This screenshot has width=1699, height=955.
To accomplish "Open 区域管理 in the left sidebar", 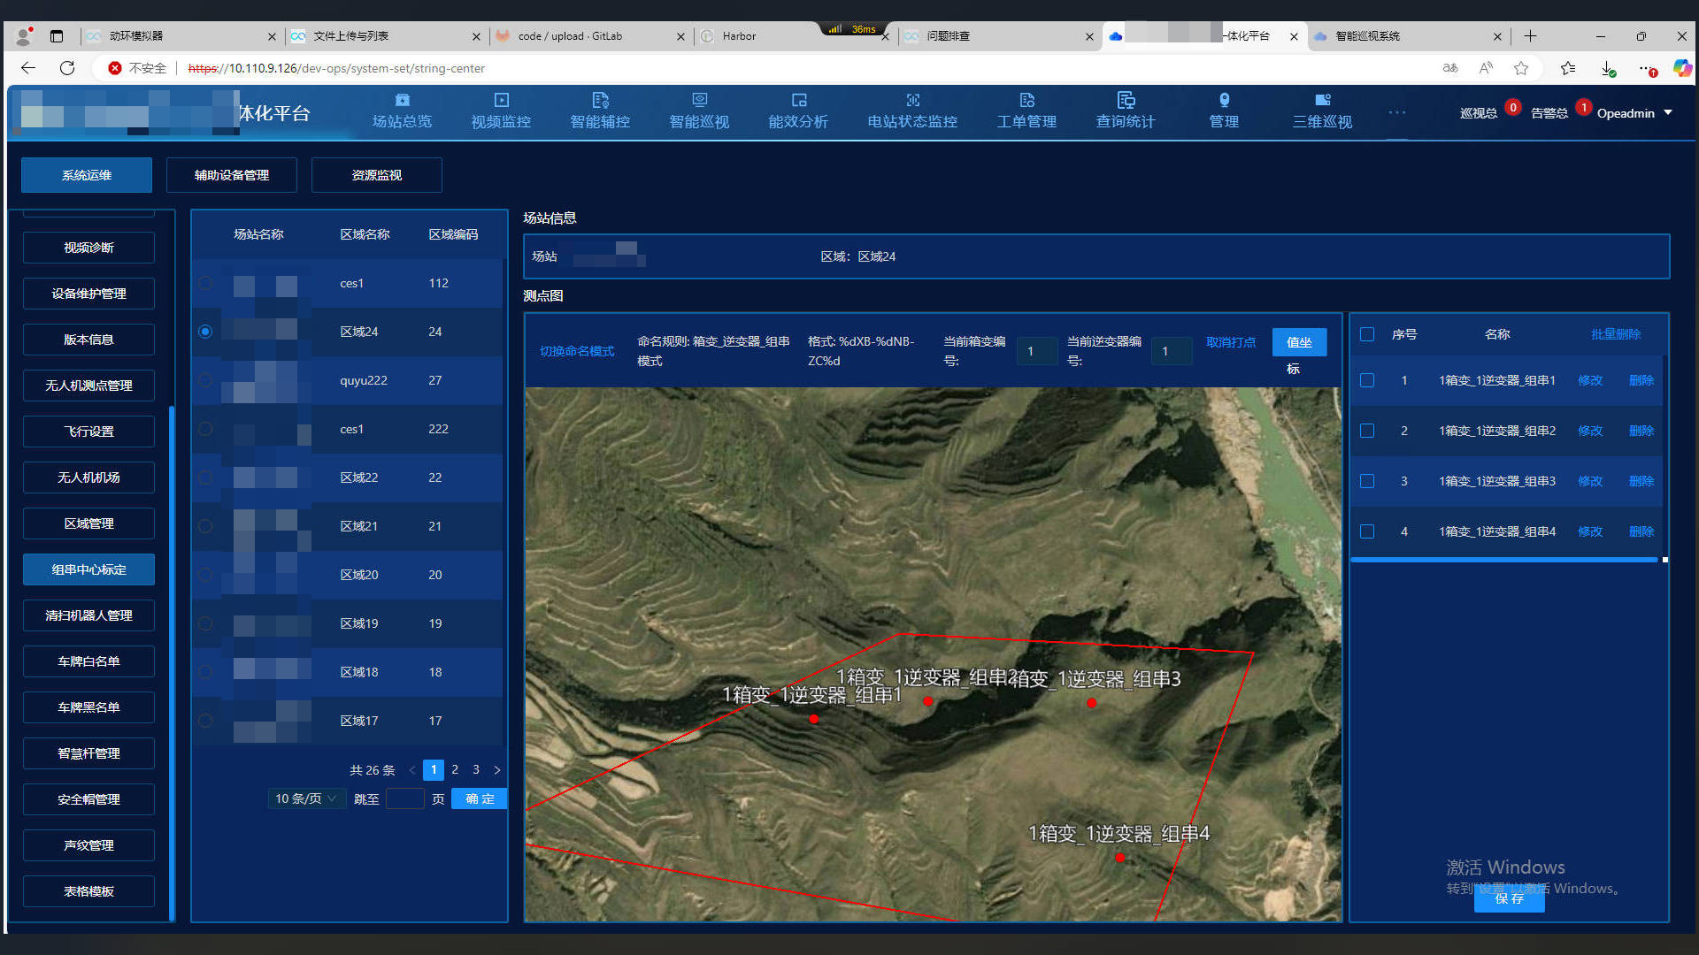I will click(x=88, y=523).
